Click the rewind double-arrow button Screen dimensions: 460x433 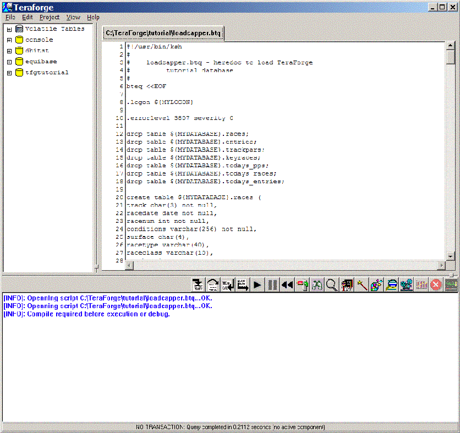click(287, 284)
